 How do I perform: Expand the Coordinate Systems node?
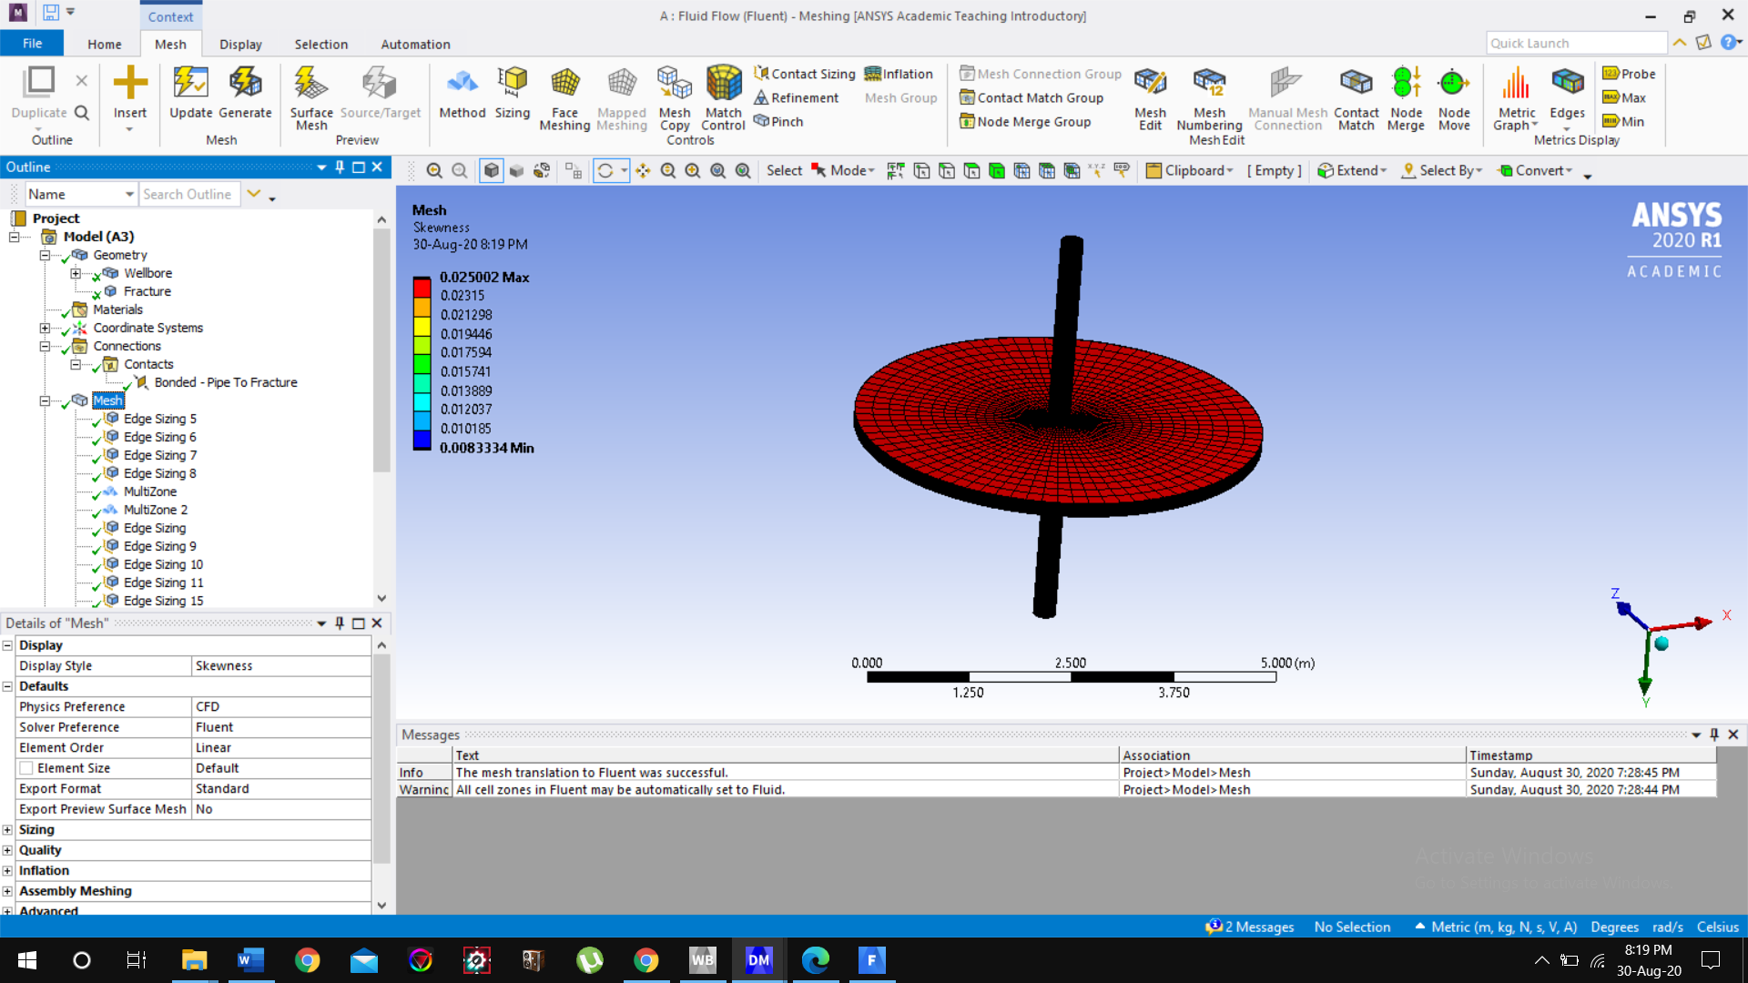click(45, 328)
